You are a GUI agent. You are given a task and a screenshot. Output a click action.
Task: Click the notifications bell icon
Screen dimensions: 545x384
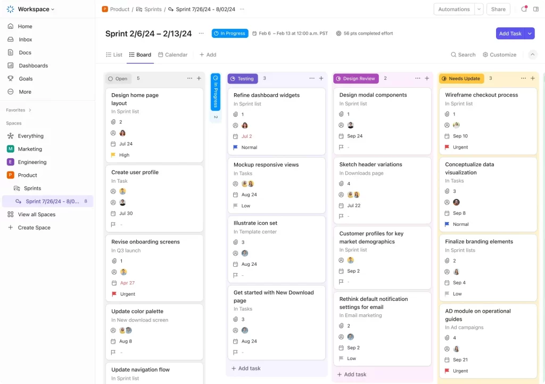click(x=524, y=9)
